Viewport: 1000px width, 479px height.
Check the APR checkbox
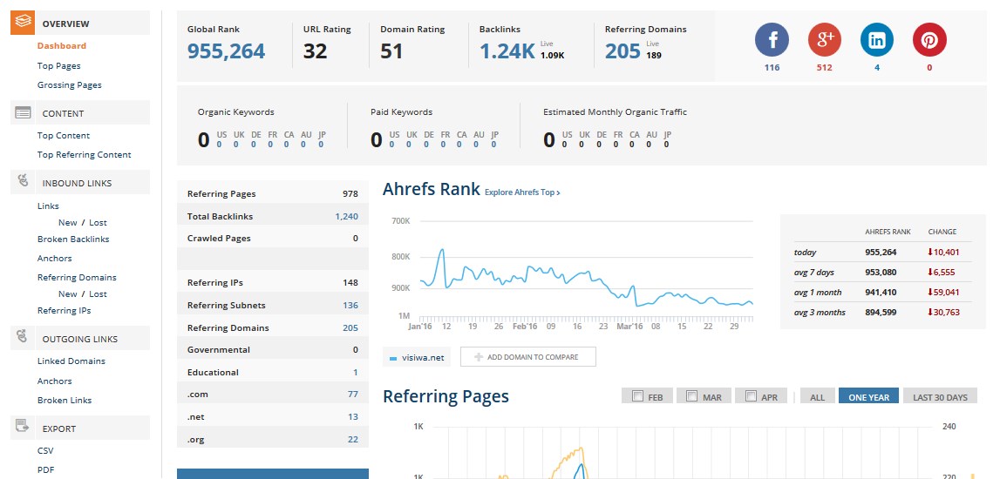coord(751,395)
